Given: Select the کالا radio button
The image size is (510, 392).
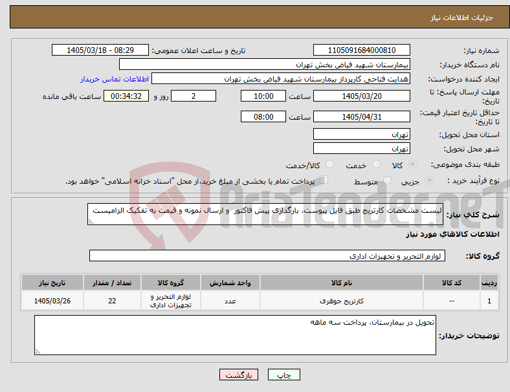Looking at the screenshot, I should [x=412, y=164].
